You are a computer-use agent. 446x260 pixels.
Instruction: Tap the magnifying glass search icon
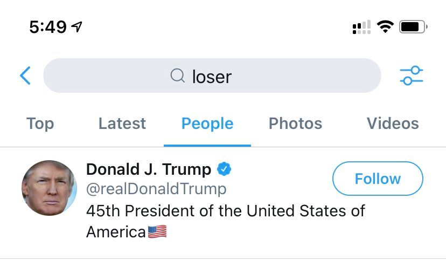point(177,76)
